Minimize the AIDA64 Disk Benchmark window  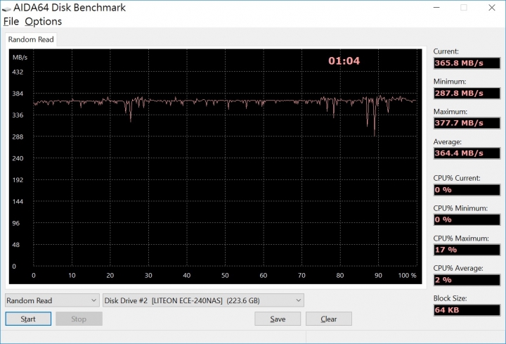(x=436, y=8)
